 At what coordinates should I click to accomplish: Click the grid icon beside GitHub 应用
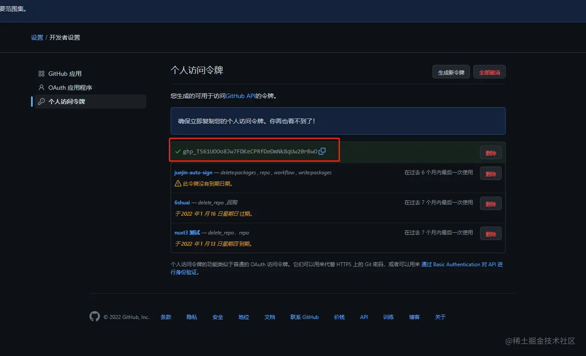point(41,74)
